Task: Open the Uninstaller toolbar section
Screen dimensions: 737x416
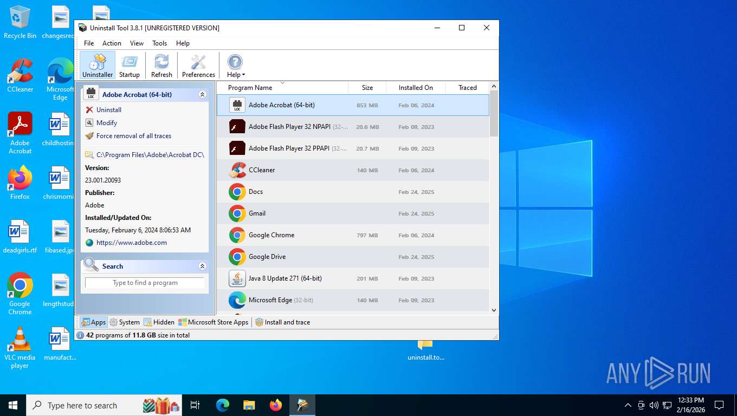Action: pos(98,66)
